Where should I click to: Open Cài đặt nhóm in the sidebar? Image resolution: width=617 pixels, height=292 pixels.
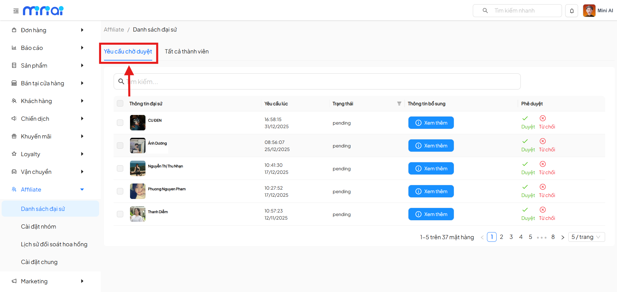pos(39,227)
